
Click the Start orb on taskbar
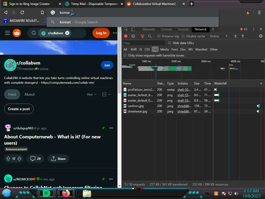click(6, 193)
